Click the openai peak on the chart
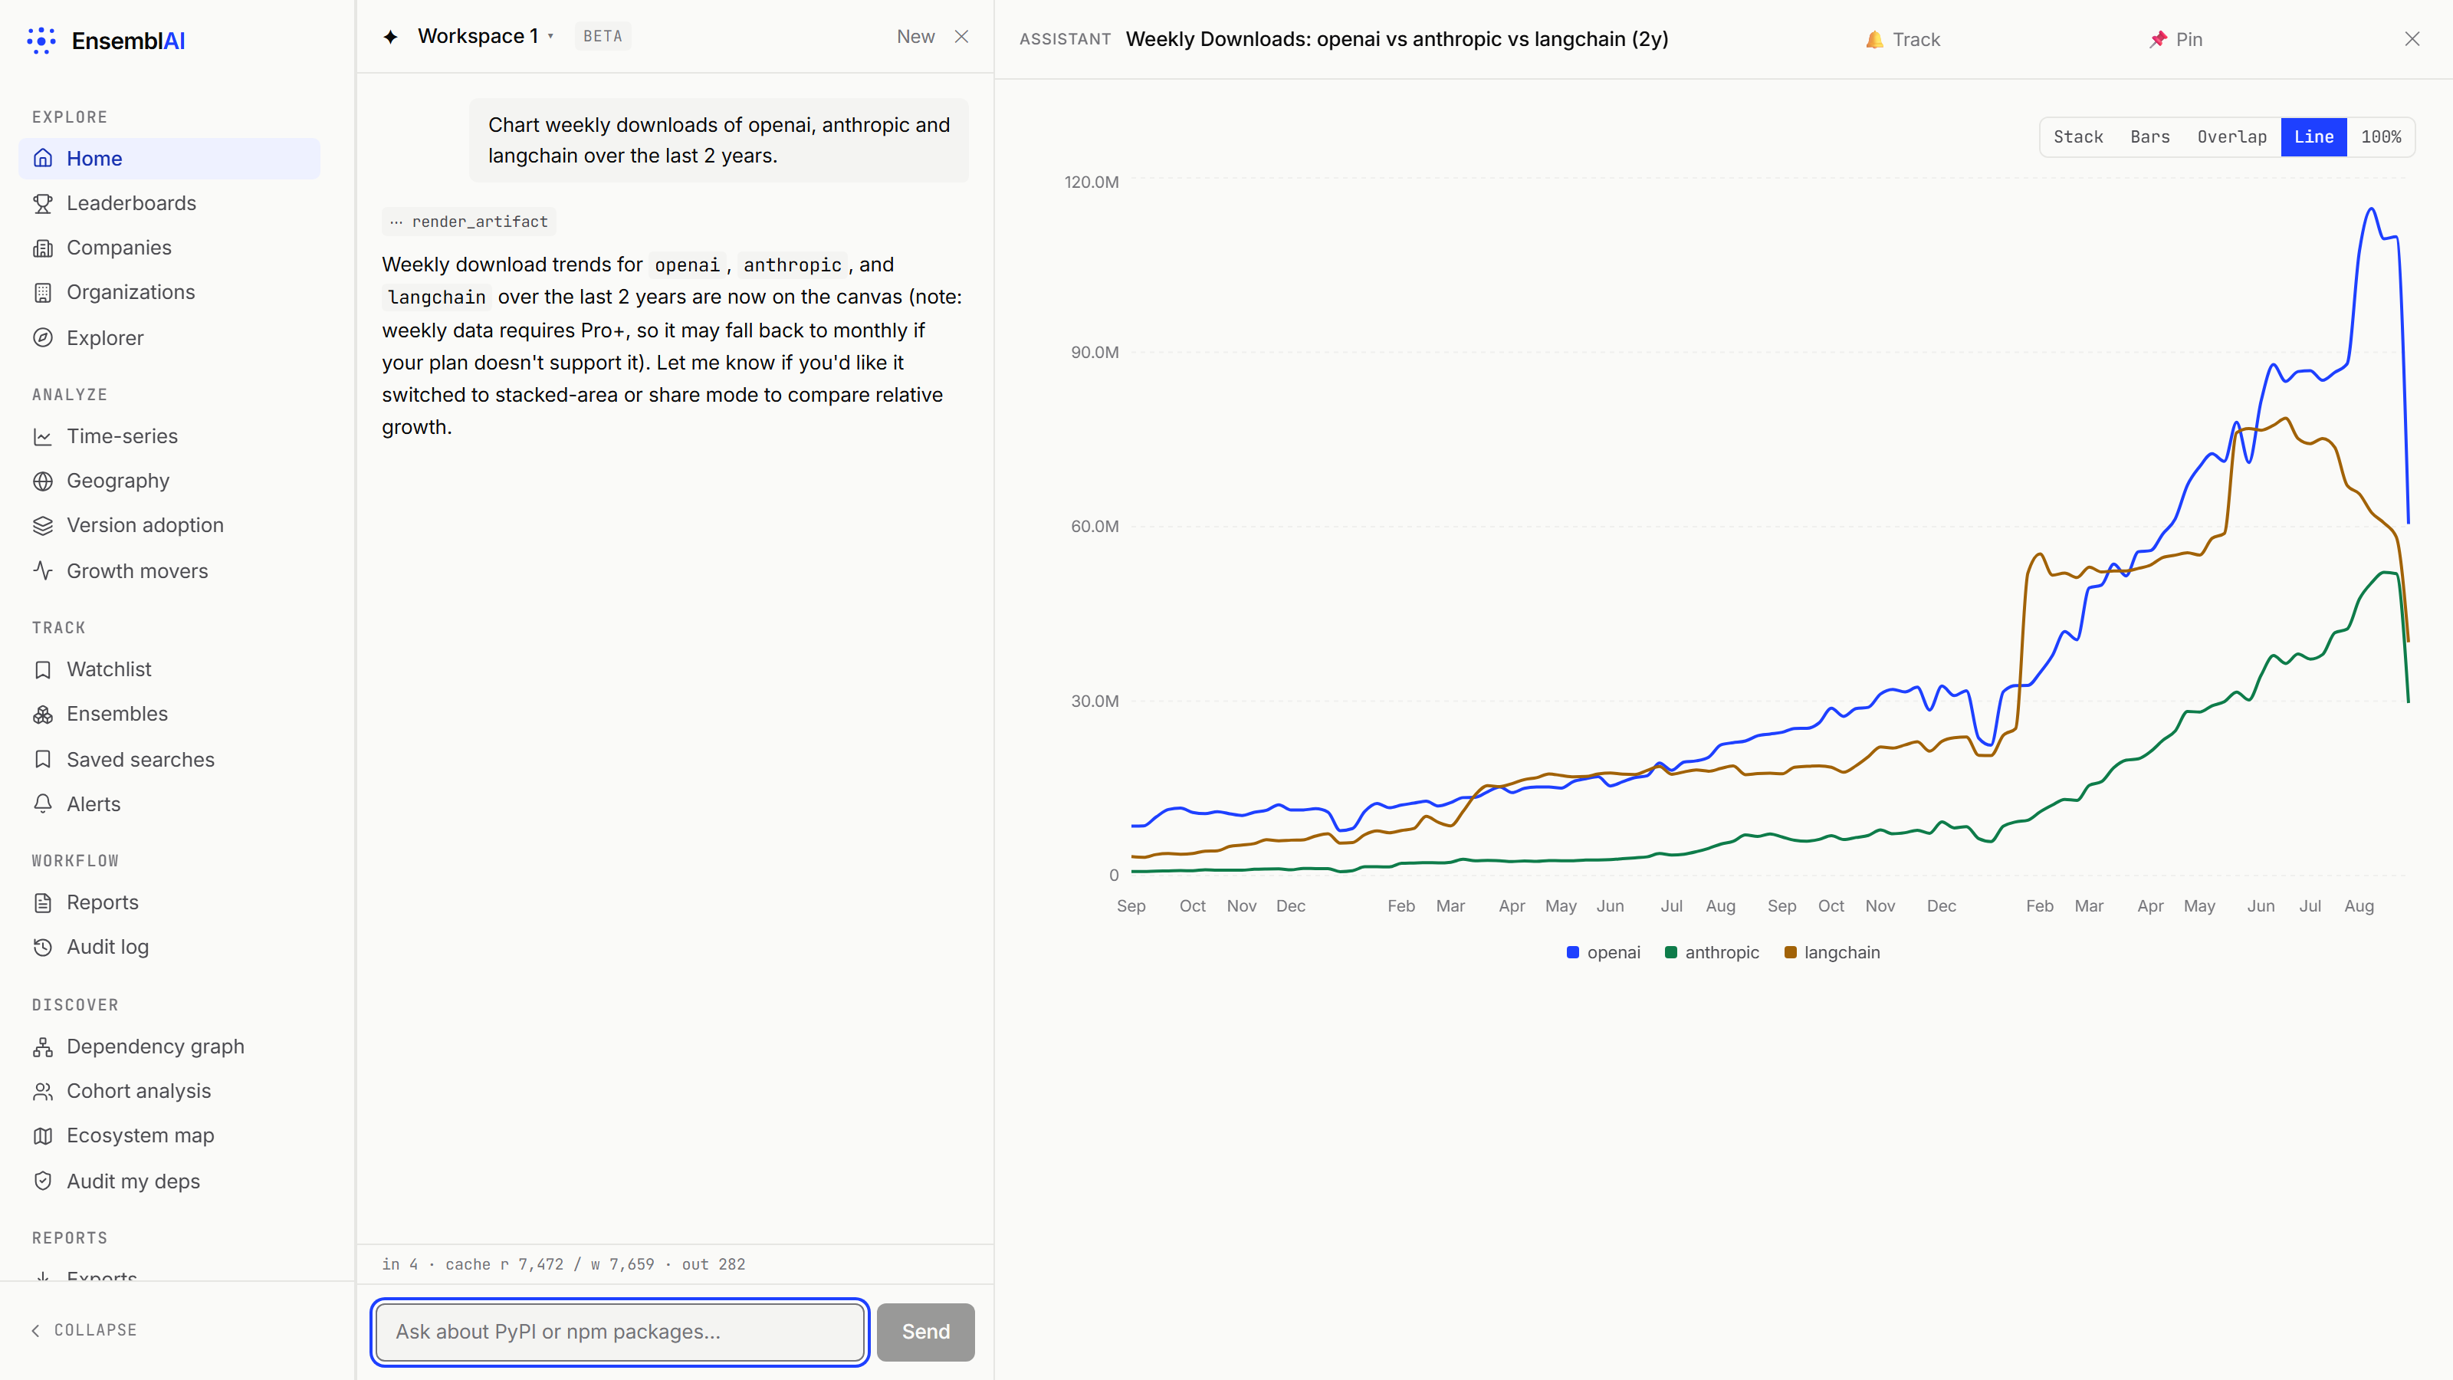This screenshot has width=2453, height=1380. click(2371, 209)
